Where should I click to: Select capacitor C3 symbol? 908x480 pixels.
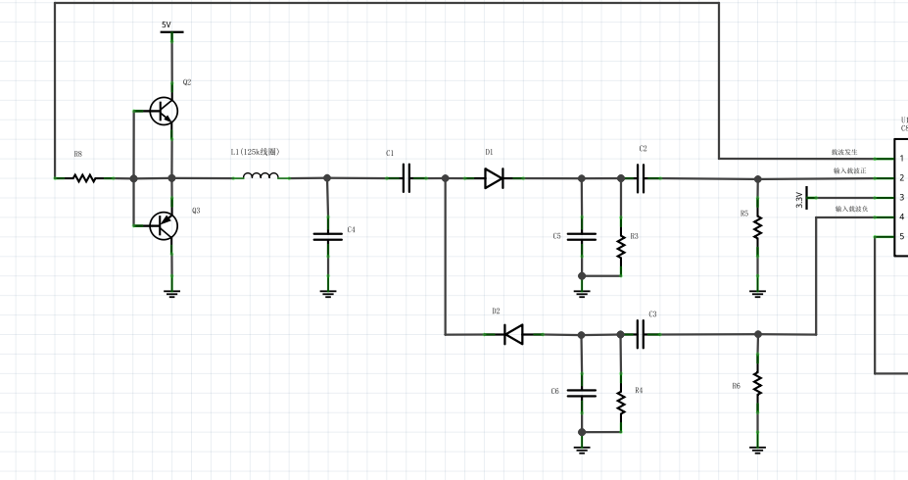click(640, 335)
